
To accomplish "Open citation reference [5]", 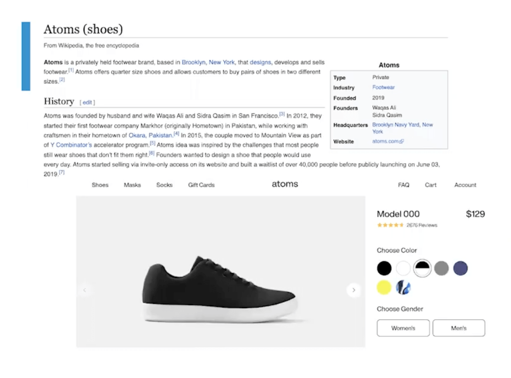I will tap(152, 143).
